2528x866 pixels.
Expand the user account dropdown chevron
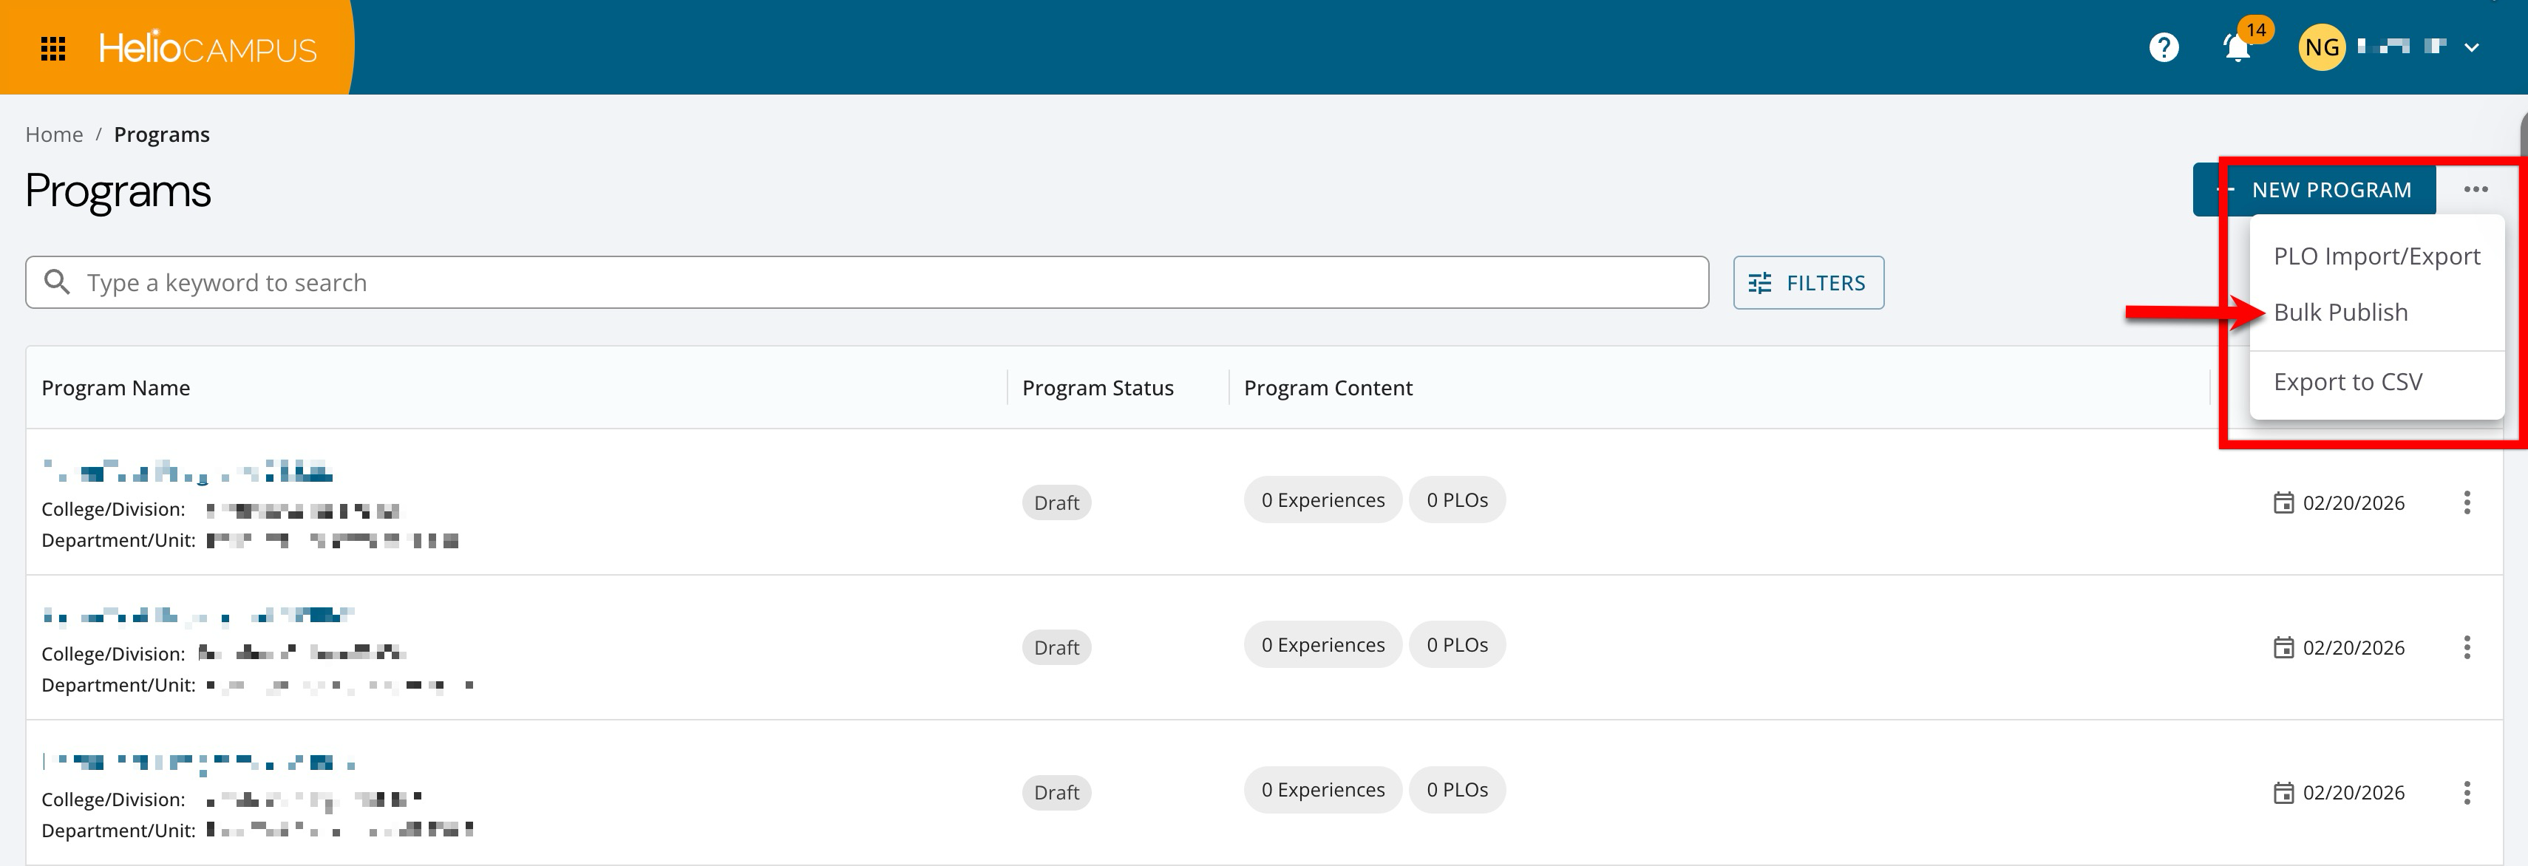pos(2471,47)
